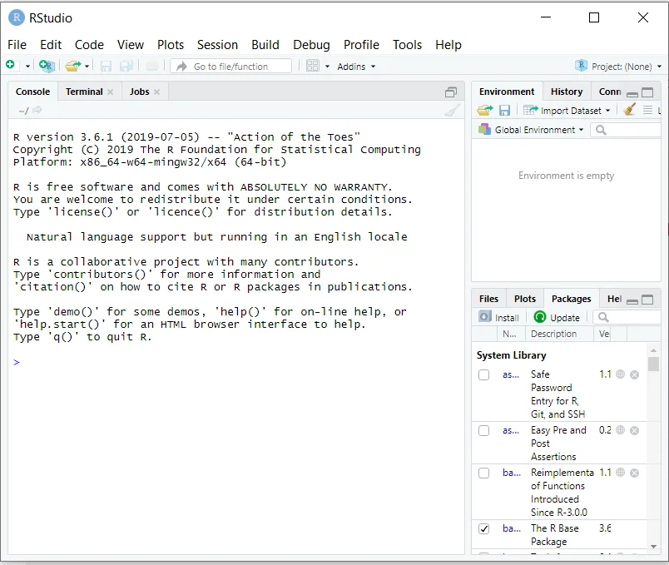Maximize the Console pane

[451, 92]
